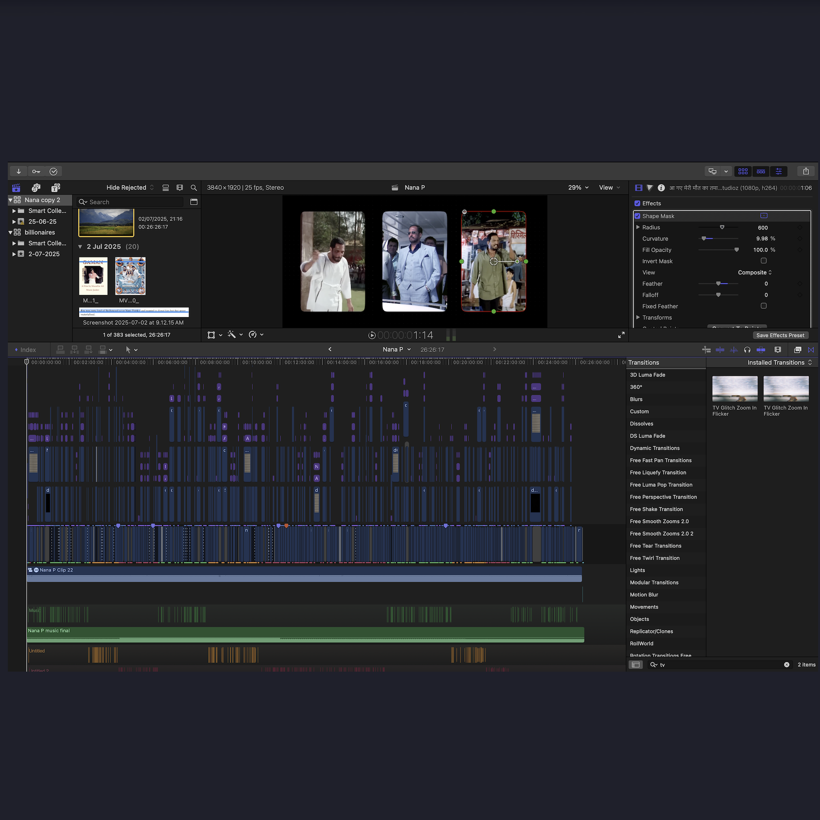The height and width of the screenshot is (820, 820).
Task: Click the import media arrow icon
Action: click(18, 171)
